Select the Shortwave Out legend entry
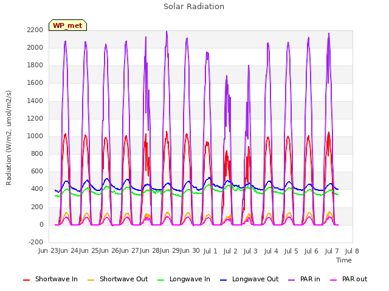The height and width of the screenshot is (291, 389). pyautogui.click(x=117, y=279)
